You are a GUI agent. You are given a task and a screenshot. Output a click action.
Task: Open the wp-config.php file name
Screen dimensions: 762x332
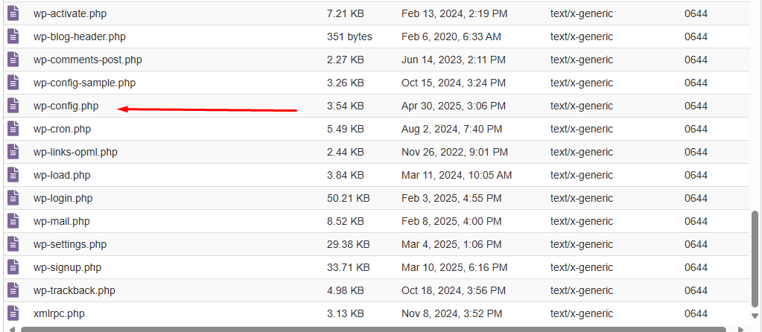click(x=66, y=106)
